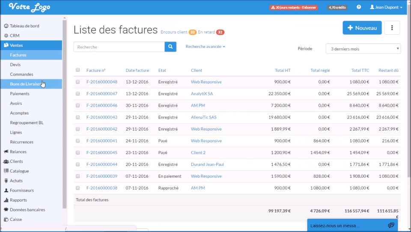Viewport: 411px width, 232px height.
Task: Click the Nouveau button
Action: point(362,28)
